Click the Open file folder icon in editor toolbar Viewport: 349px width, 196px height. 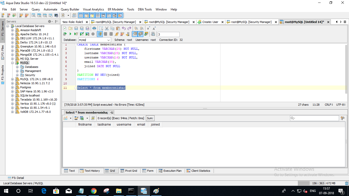point(70,28)
